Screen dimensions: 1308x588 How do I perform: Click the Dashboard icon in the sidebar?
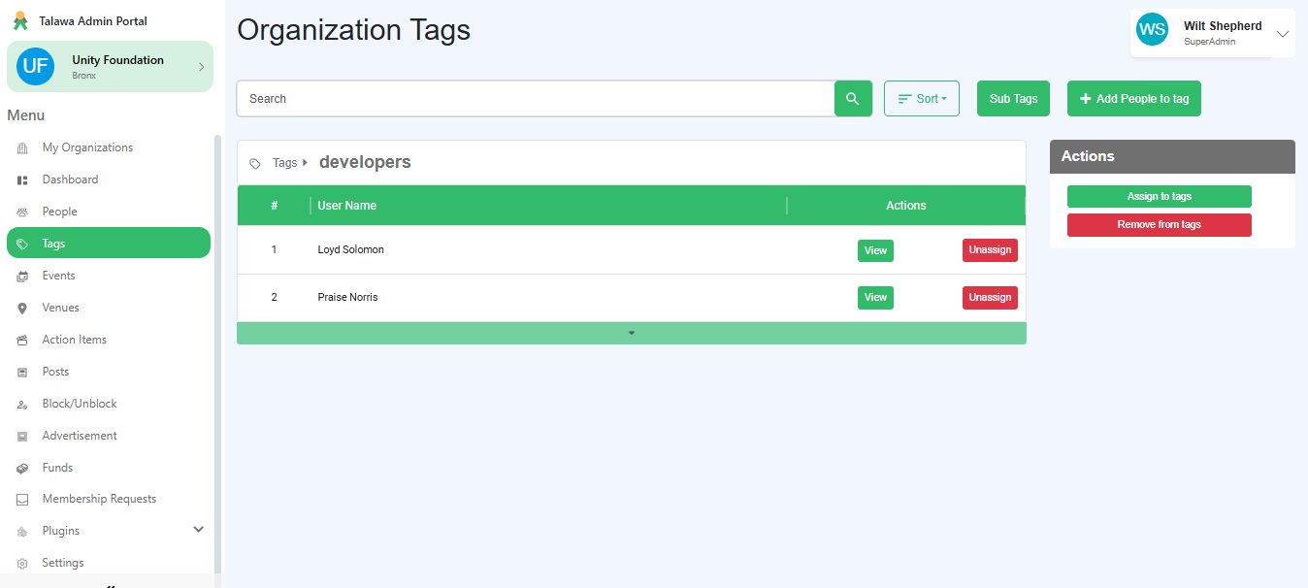[22, 180]
